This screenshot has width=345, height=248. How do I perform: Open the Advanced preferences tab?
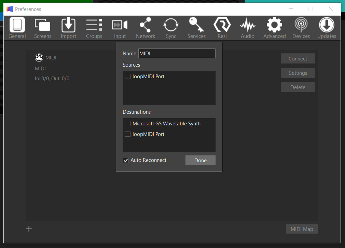(274, 28)
